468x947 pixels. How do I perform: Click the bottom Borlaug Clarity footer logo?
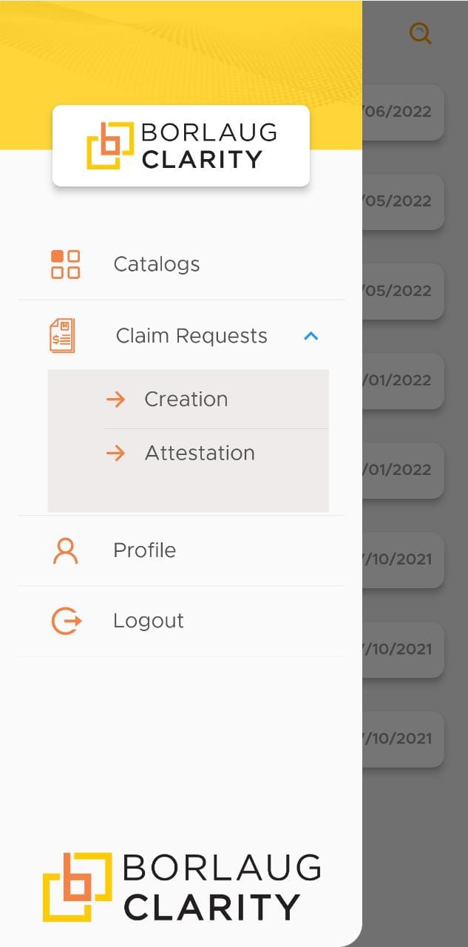(182, 886)
